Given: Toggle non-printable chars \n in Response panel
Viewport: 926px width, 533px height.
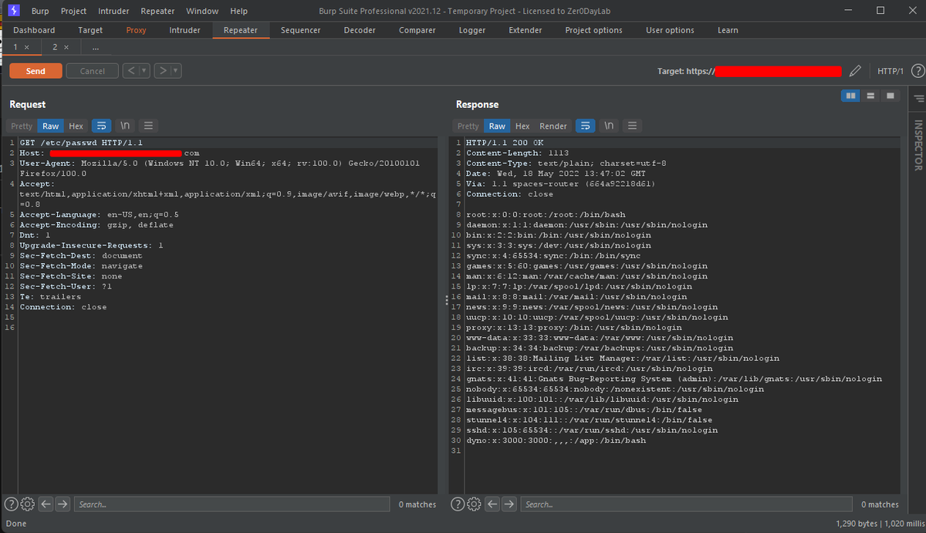Looking at the screenshot, I should (x=609, y=126).
